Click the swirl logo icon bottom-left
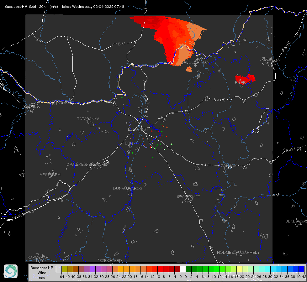The width and height of the screenshot is (307, 282). click(11, 271)
